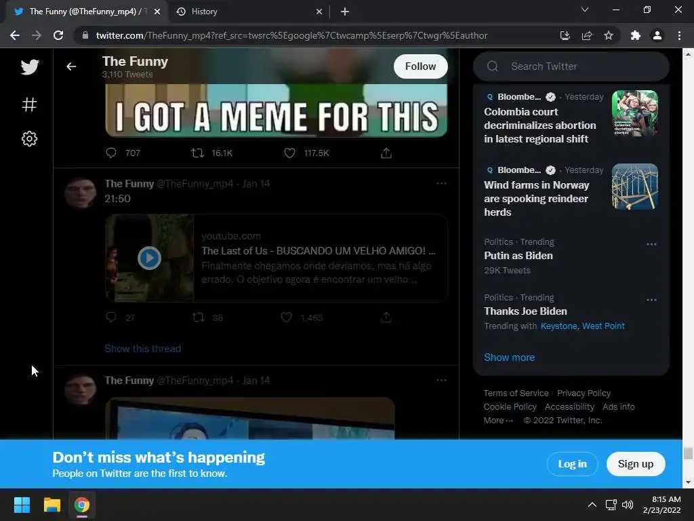Open a new Chrome tab
Screen dimensions: 694x521
(345, 12)
